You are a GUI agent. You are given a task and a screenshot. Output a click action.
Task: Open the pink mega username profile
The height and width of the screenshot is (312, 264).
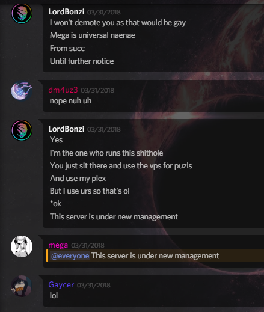(x=58, y=245)
